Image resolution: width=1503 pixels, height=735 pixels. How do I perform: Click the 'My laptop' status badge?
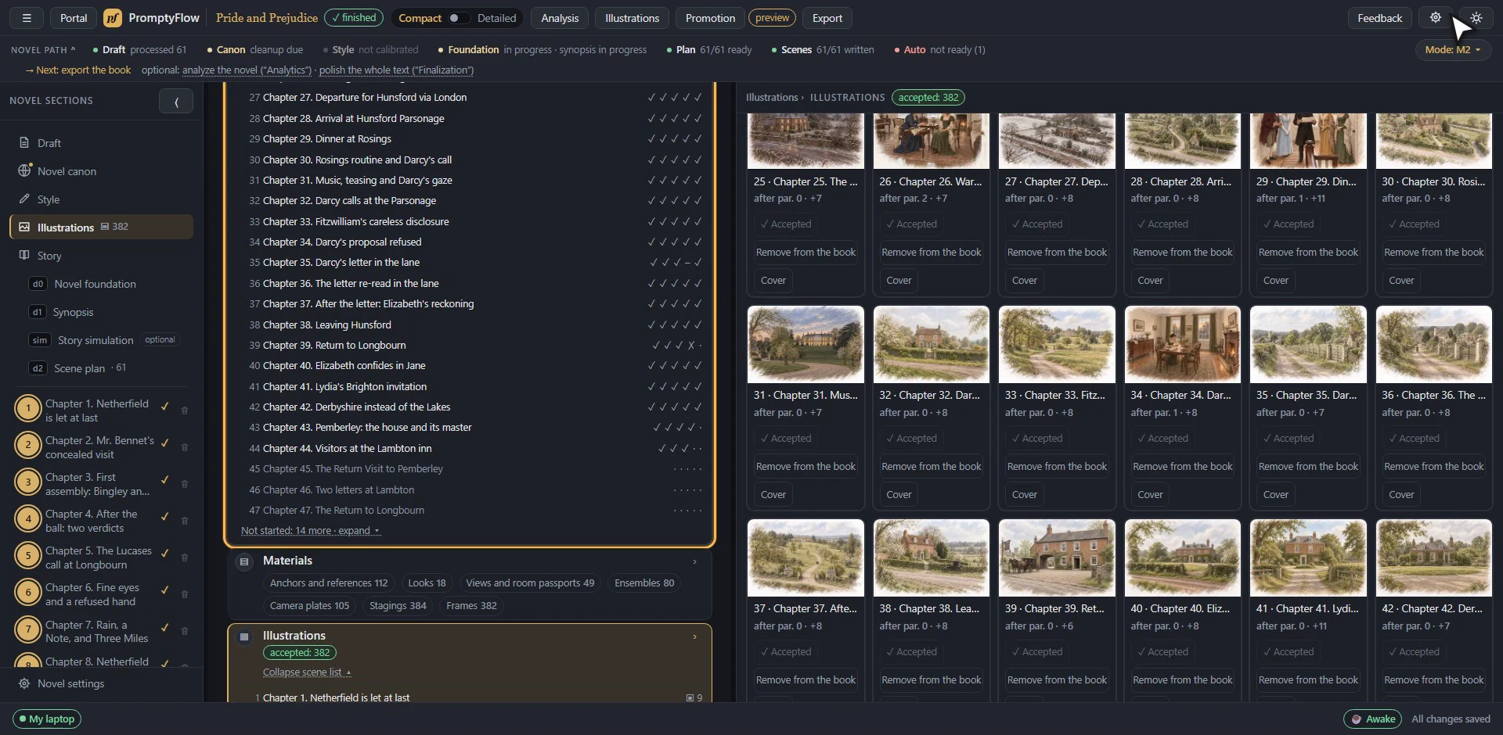tap(47, 719)
